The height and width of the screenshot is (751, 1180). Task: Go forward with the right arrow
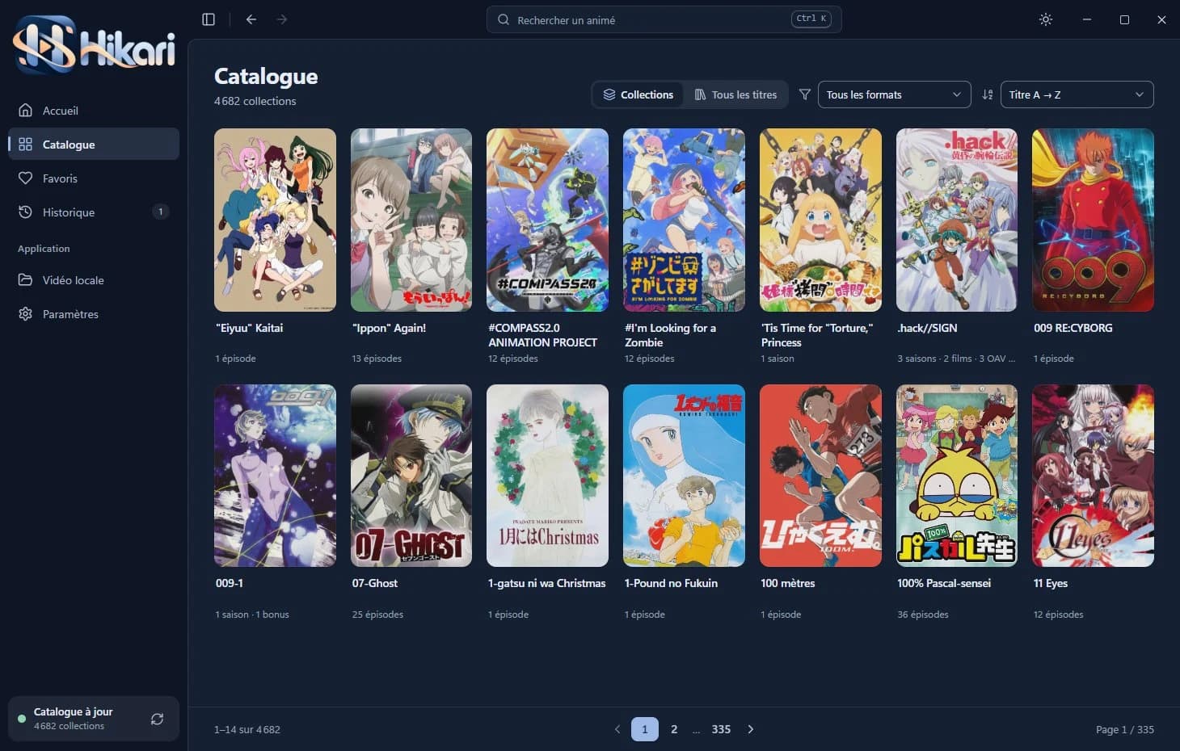tap(282, 19)
